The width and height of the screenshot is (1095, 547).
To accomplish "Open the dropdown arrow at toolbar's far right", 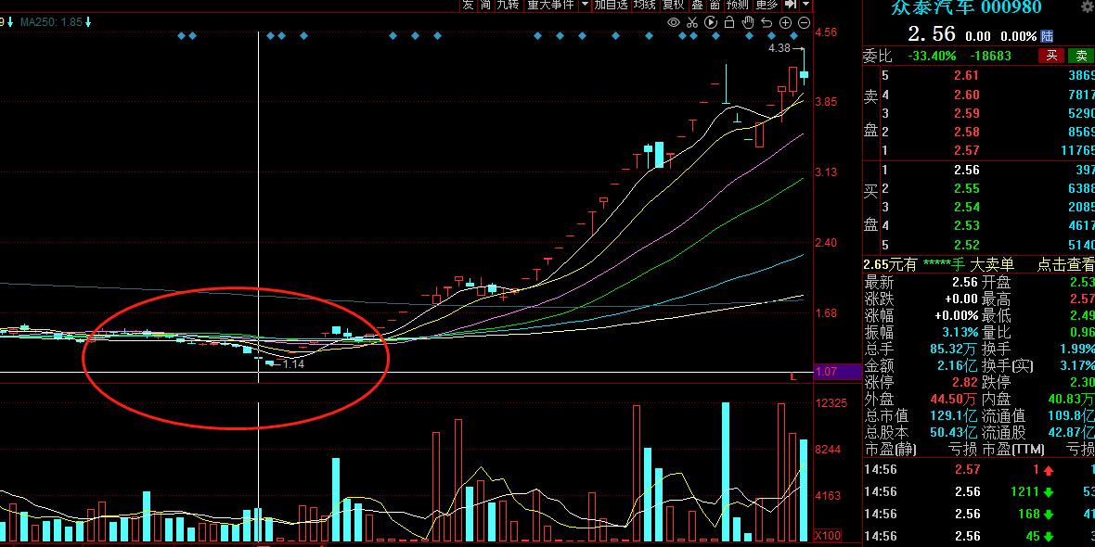I will coord(805,5).
